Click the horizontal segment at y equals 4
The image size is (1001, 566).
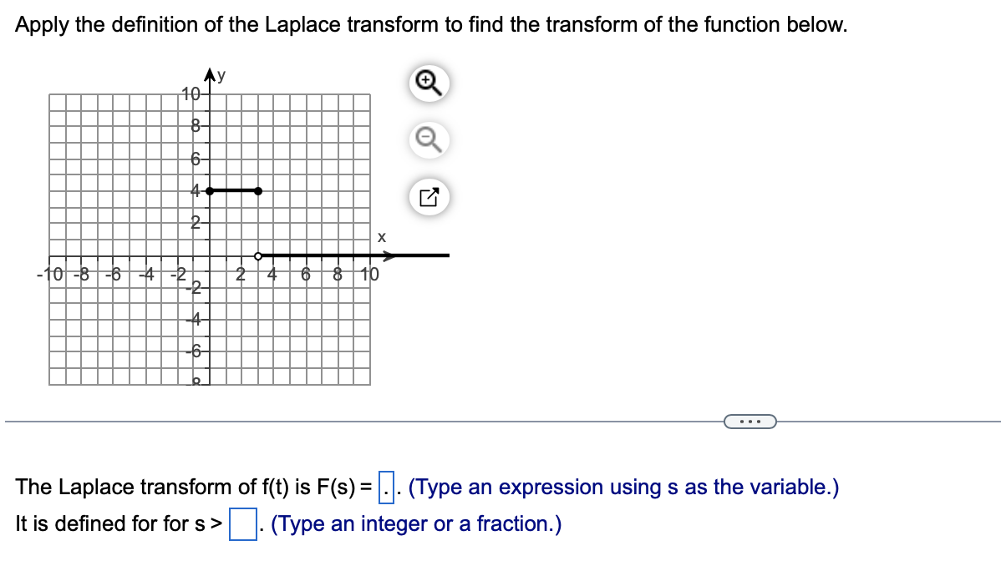234,190
